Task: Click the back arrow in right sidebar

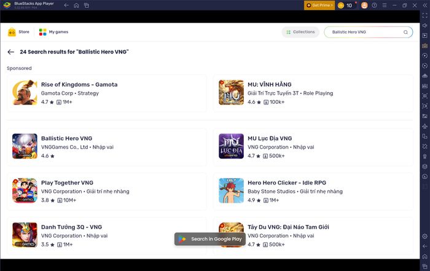Action: tap(425, 246)
